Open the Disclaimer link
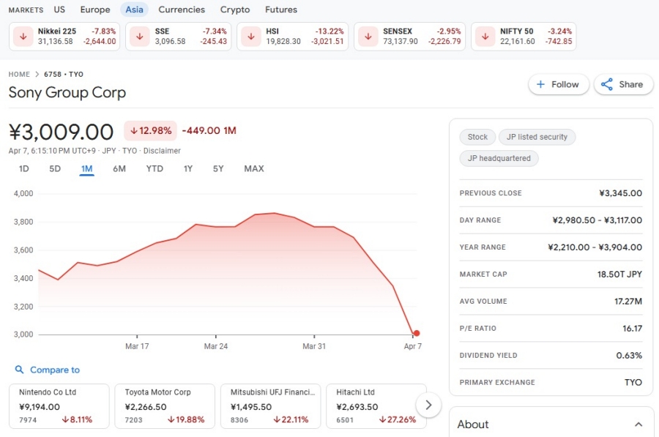 (x=162, y=151)
